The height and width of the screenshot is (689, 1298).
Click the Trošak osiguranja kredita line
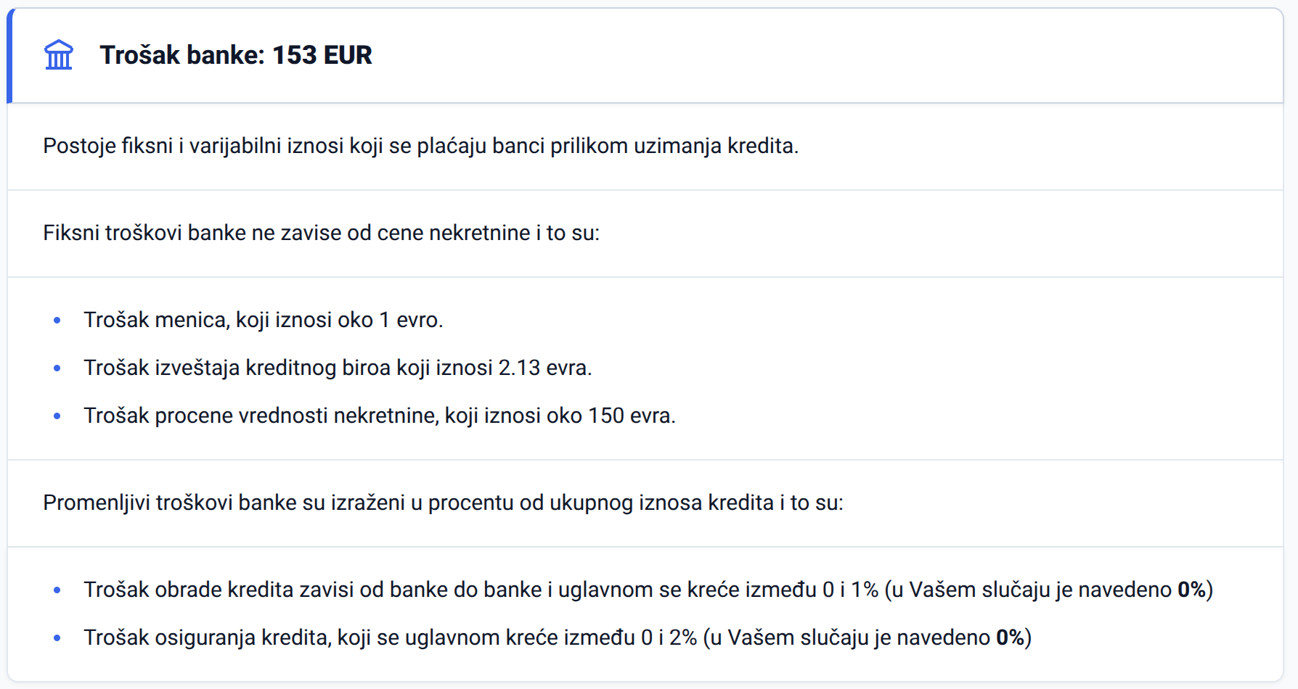click(x=558, y=638)
